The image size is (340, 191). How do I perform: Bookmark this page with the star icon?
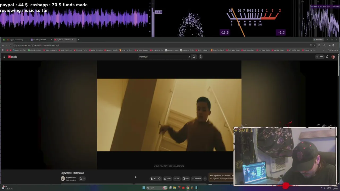(314, 45)
